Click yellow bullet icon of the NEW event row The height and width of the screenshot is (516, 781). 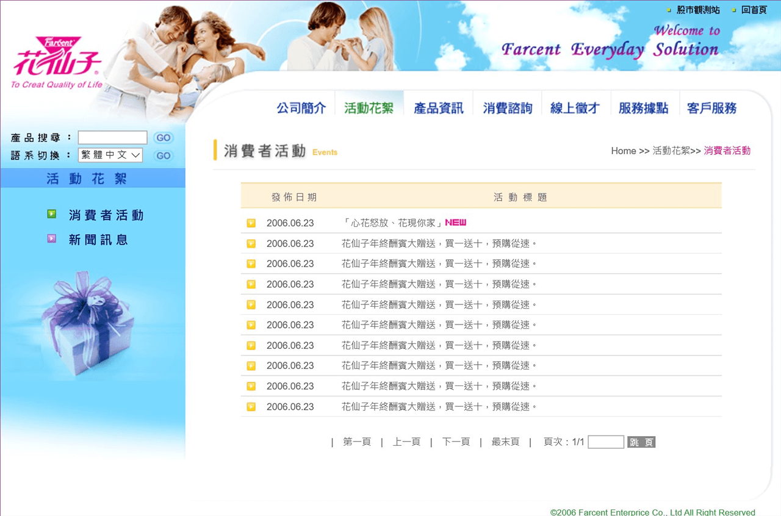coord(251,223)
